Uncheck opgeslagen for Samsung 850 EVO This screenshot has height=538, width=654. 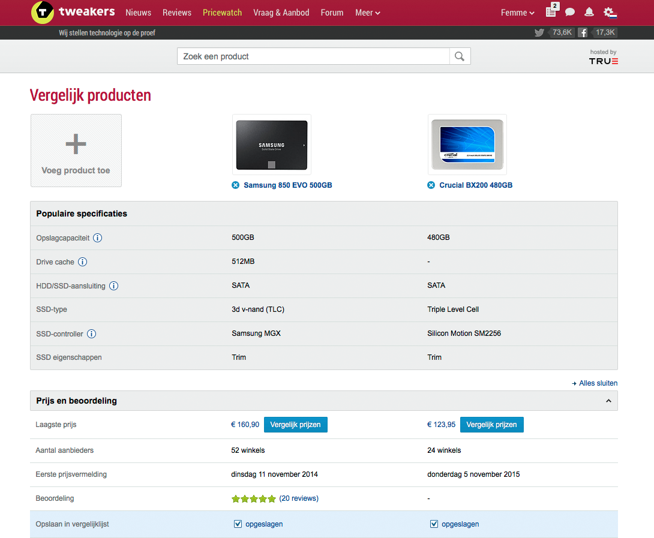pyautogui.click(x=238, y=524)
